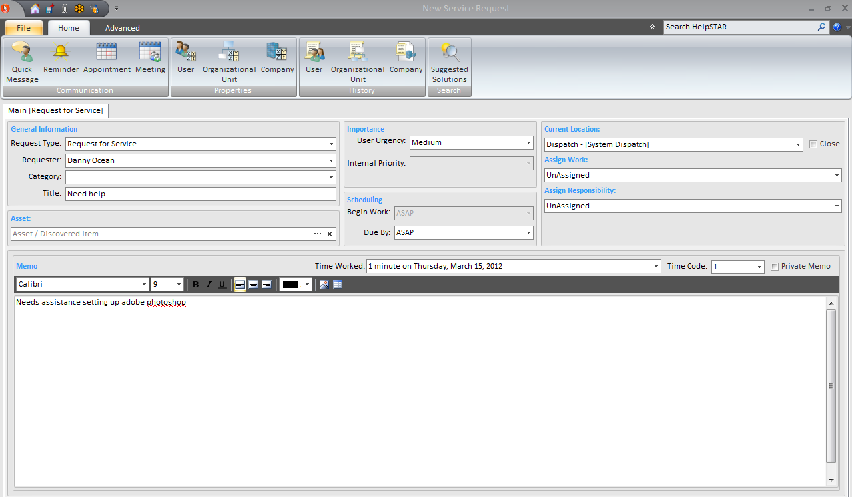
Task: Center-align the memo text
Action: pyautogui.click(x=253, y=285)
